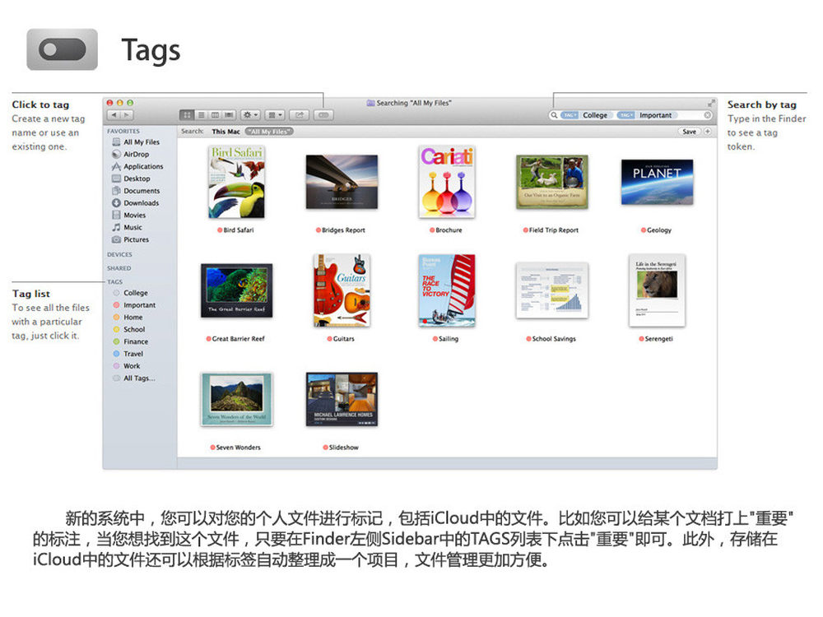The width and height of the screenshot is (823, 617).
Task: Select the Sailing document thumbnail
Action: pyautogui.click(x=447, y=290)
